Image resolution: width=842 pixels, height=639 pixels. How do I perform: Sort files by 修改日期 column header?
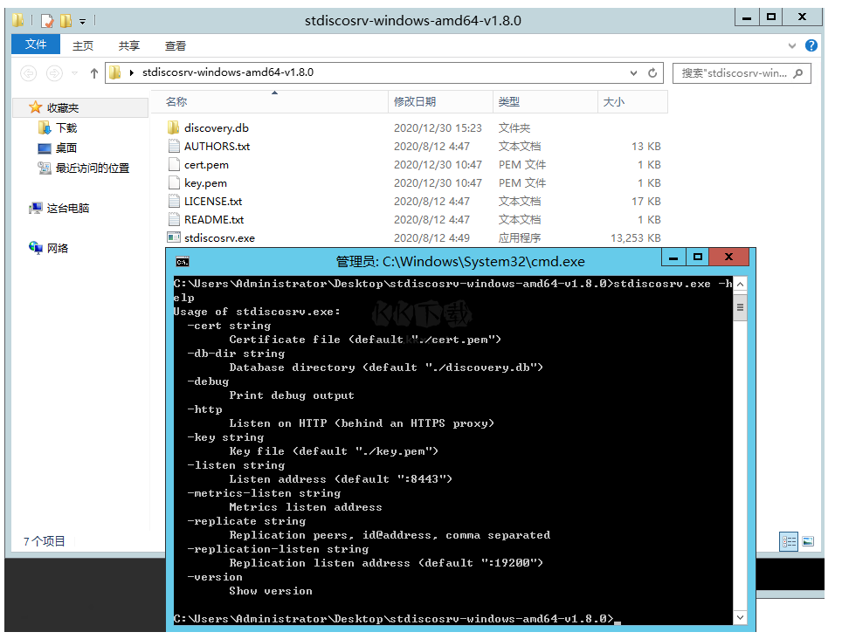click(x=415, y=102)
